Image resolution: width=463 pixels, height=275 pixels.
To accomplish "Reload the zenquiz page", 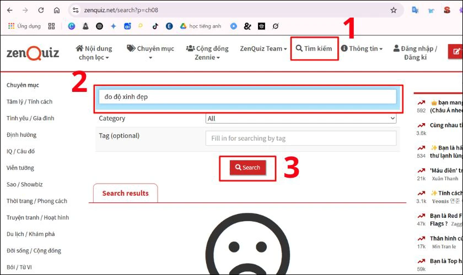I will pyautogui.click(x=41, y=10).
